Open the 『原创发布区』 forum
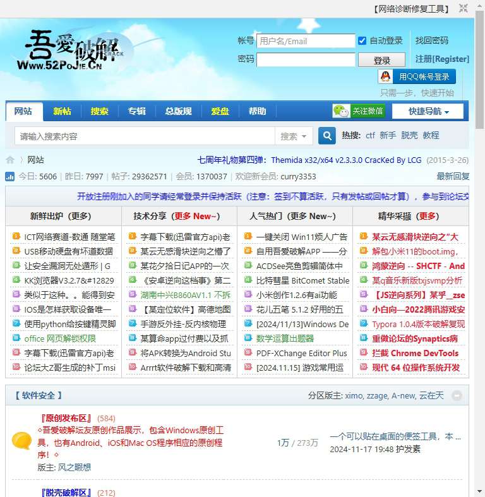Image resolution: width=485 pixels, height=497 pixels. [66, 418]
